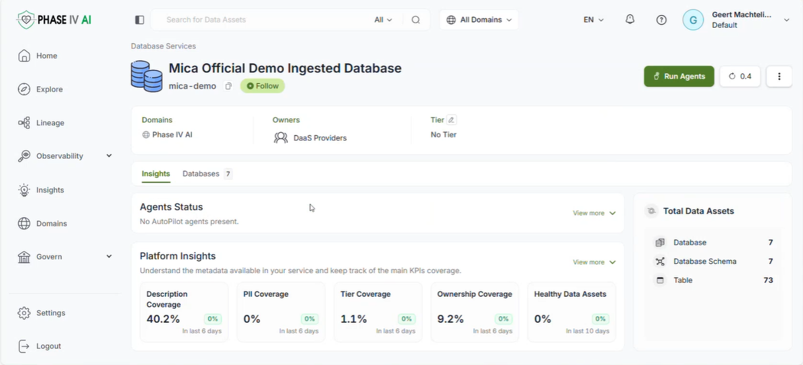Open the three-dot more options menu

(779, 76)
